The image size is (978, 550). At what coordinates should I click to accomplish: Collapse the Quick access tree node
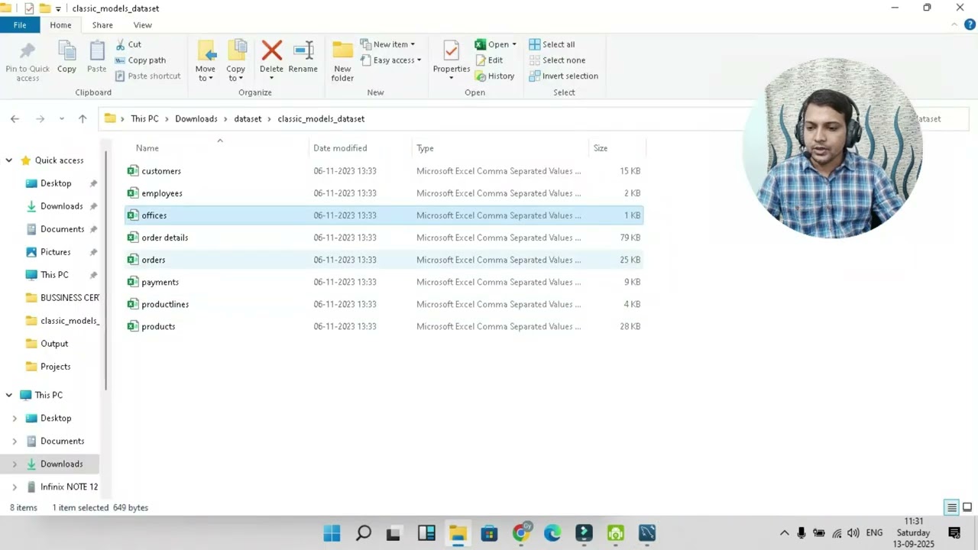click(9, 160)
